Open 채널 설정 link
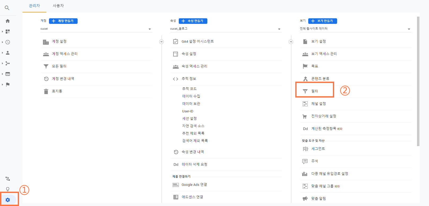 (319, 104)
